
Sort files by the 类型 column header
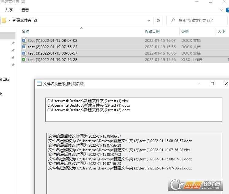coord(185,32)
